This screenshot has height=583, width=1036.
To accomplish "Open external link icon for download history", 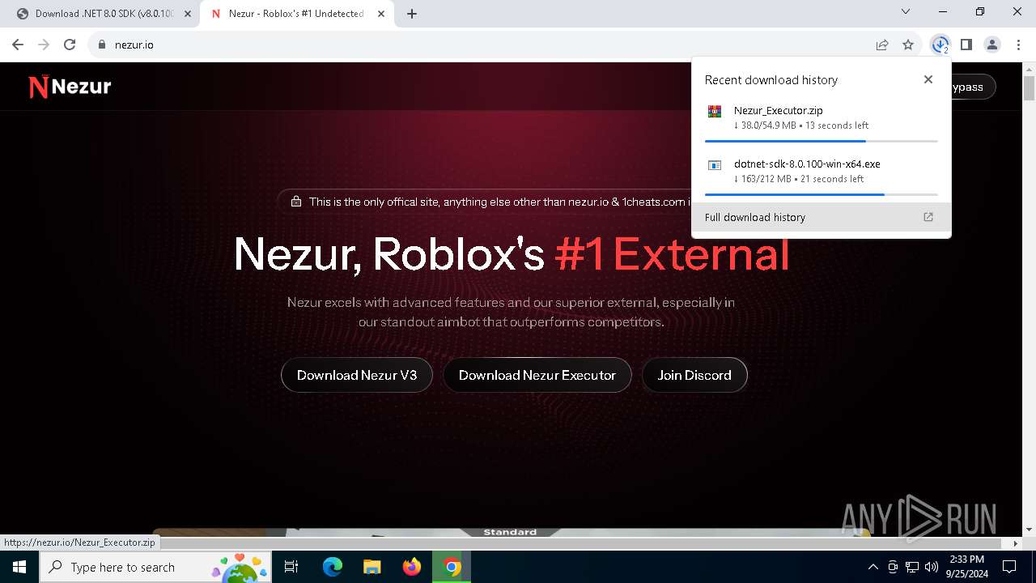I will pyautogui.click(x=928, y=217).
